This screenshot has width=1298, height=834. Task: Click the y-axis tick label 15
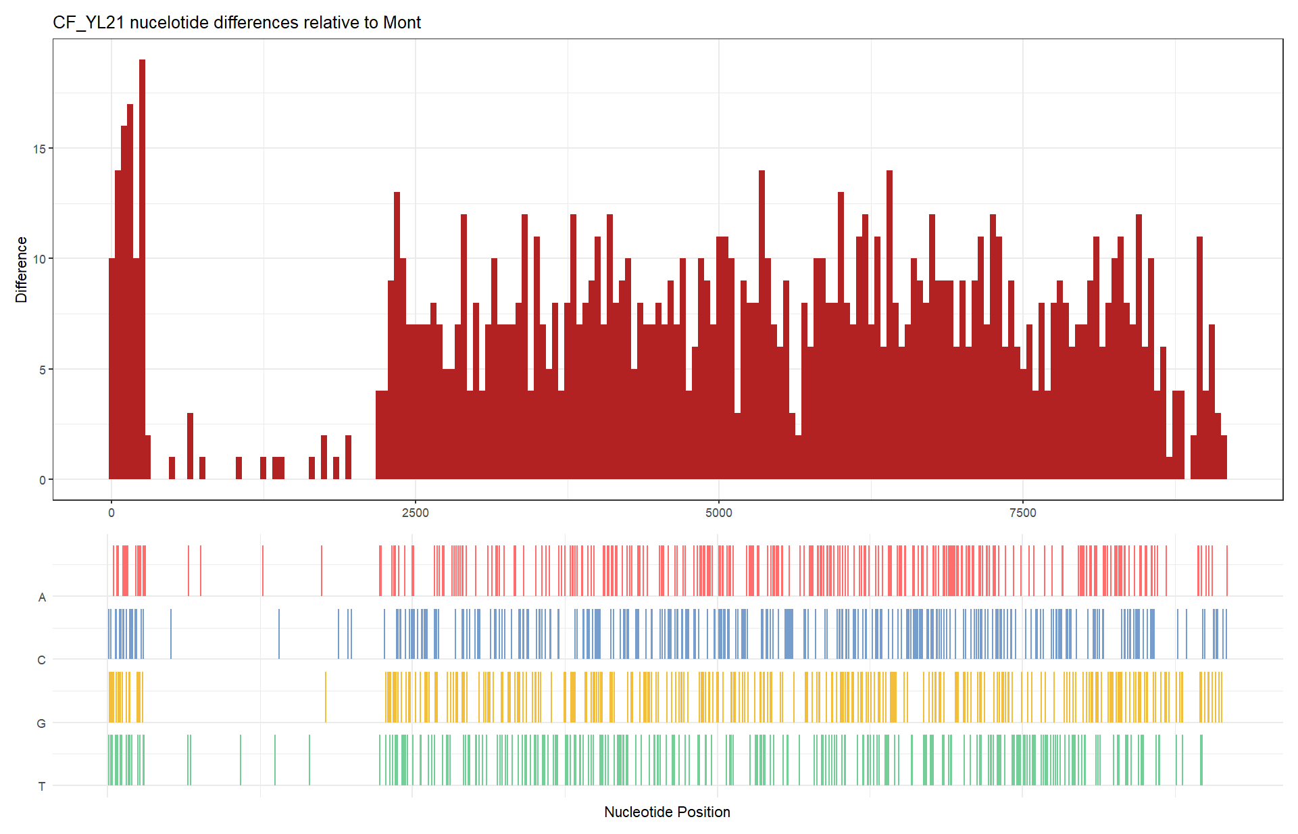coord(39,149)
